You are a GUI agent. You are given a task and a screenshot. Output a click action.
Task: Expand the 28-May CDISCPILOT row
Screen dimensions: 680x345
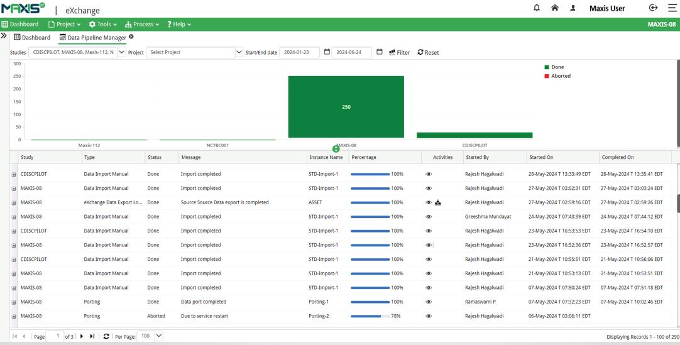[x=14, y=174]
